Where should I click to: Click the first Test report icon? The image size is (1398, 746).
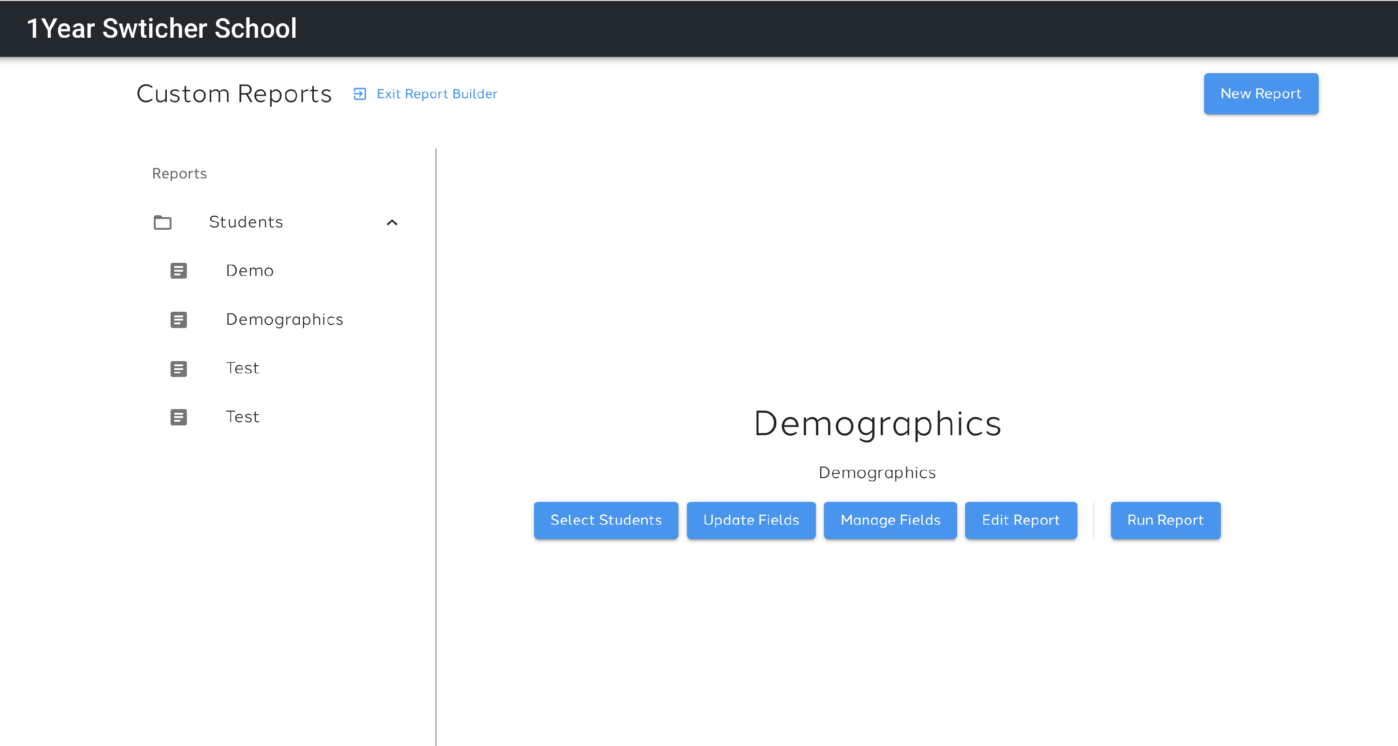pos(178,369)
